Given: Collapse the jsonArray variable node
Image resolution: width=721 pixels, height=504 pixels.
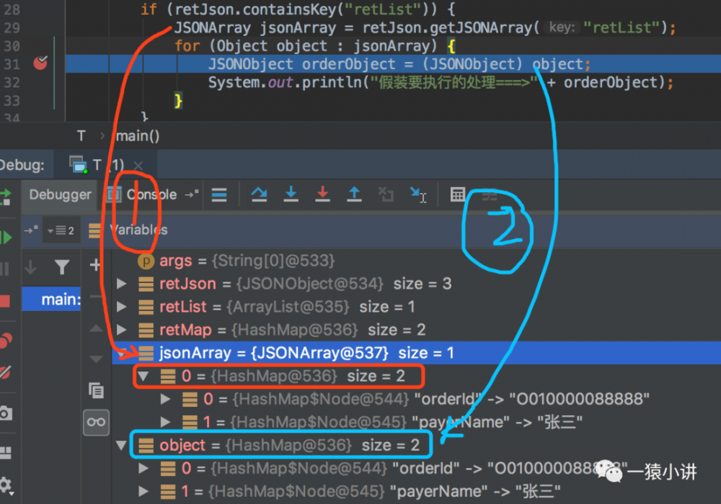Looking at the screenshot, I should 121,353.
